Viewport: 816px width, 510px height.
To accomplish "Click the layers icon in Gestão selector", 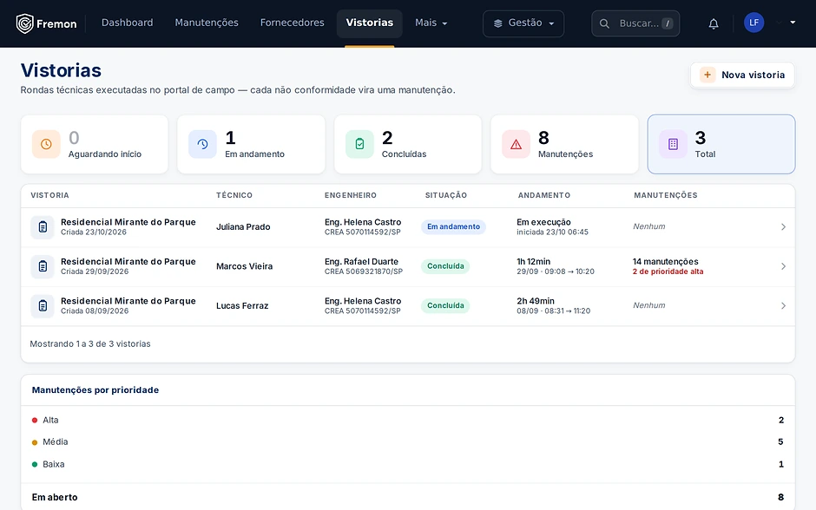I will point(498,23).
